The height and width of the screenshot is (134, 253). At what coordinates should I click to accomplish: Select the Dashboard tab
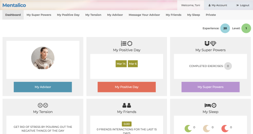pos(13,15)
